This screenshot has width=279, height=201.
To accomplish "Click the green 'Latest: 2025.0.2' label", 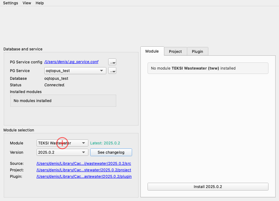I will tap(105, 143).
